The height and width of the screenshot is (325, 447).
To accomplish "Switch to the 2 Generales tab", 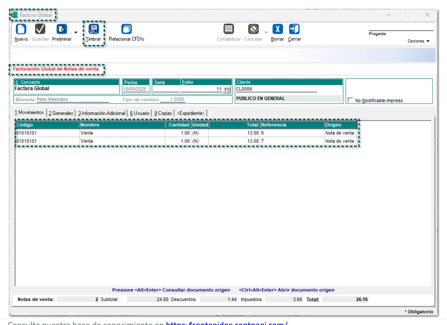I will tap(61, 113).
